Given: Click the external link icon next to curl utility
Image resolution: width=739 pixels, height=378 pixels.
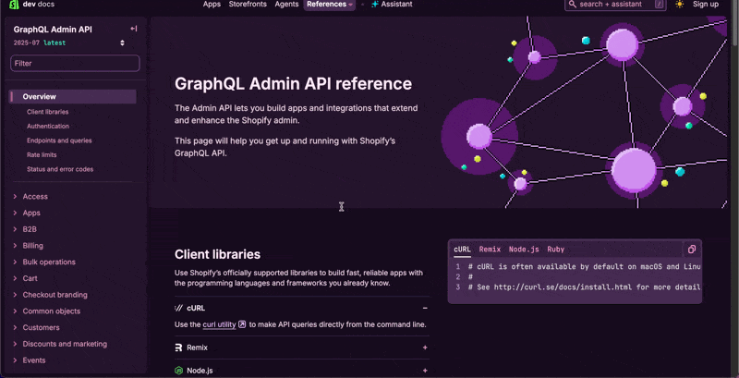Looking at the screenshot, I should point(242,324).
